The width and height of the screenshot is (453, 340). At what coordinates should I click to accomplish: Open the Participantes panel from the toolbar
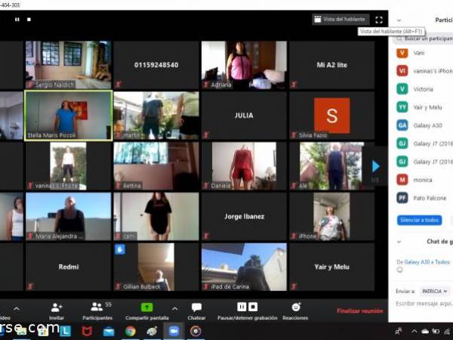click(97, 311)
